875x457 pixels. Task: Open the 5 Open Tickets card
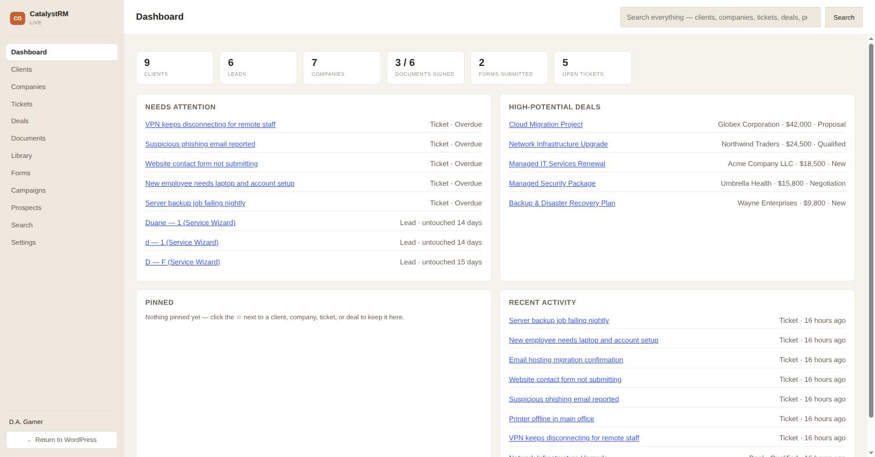coord(593,68)
